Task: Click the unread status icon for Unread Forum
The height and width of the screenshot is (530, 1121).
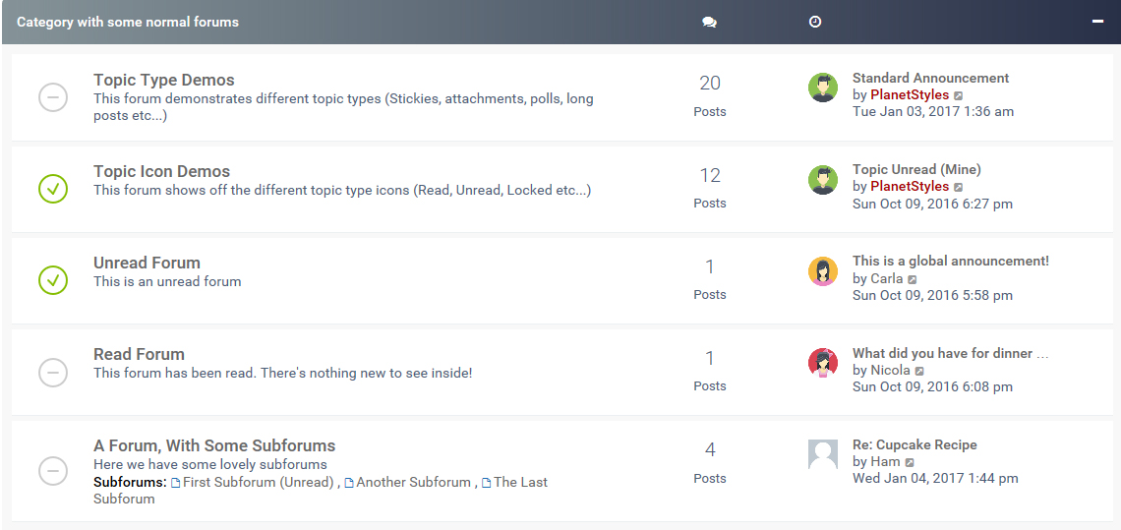Action: click(53, 280)
